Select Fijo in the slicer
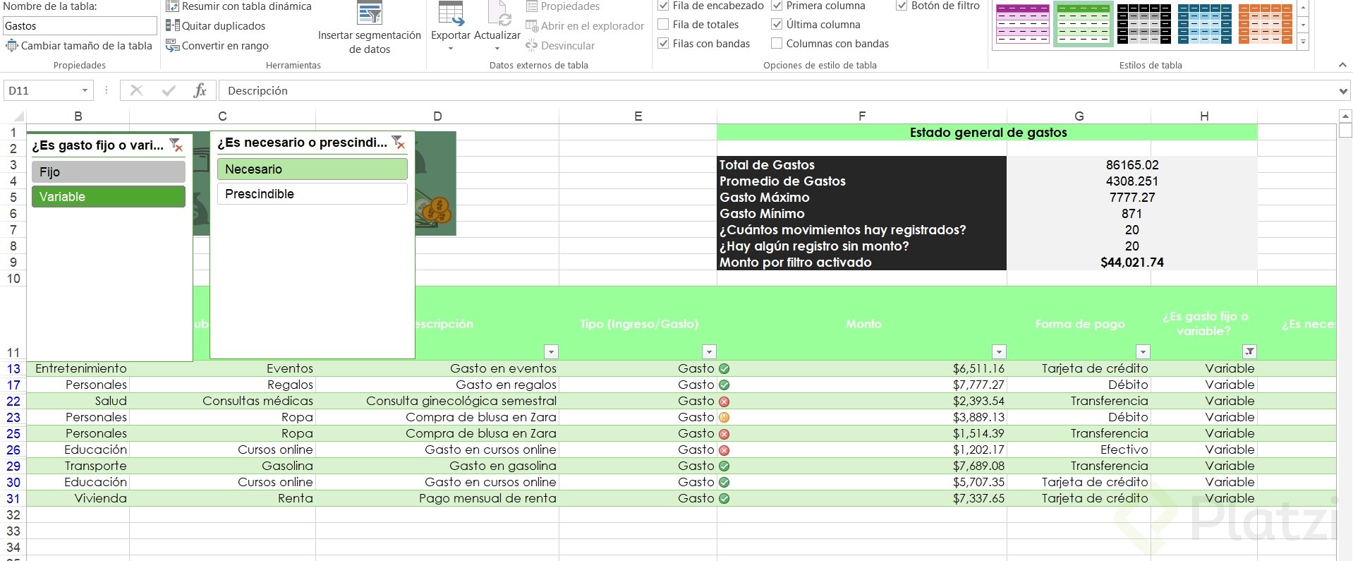Screen dimensions: 1353x561 (x=109, y=172)
